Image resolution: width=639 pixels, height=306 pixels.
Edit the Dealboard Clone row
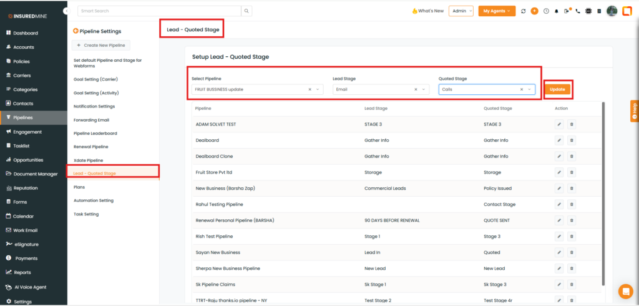point(559,156)
